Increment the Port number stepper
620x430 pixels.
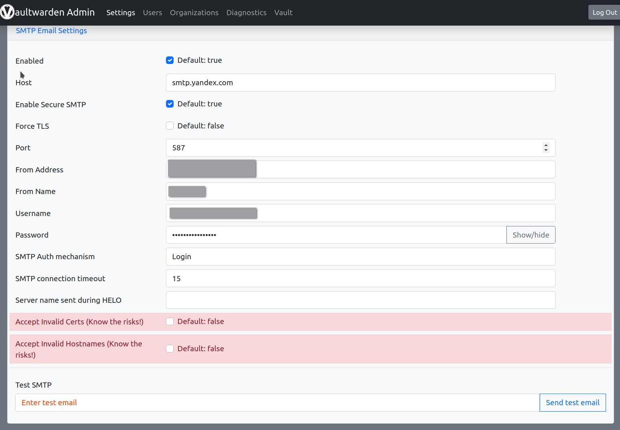(546, 145)
